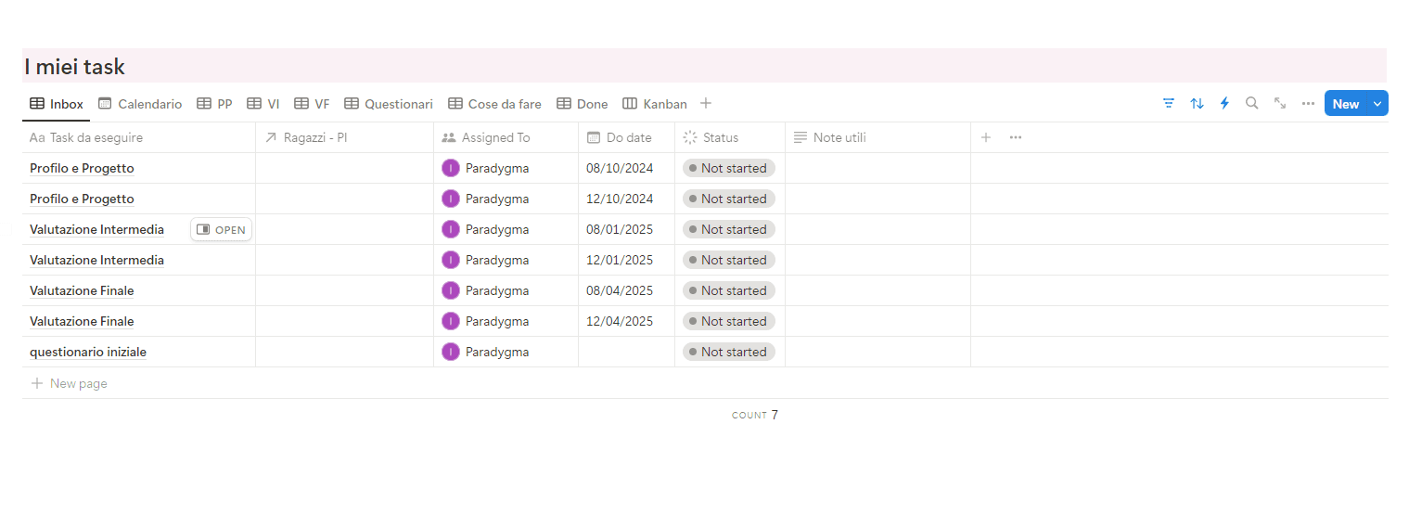Switch to the Cose da fare tab
Viewport: 1409px width, 514px height.
(494, 104)
